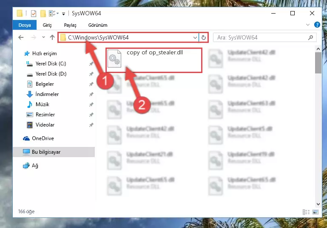Click the pin icon beside Belgeler
Screen dimensions: 327x228
(91, 84)
